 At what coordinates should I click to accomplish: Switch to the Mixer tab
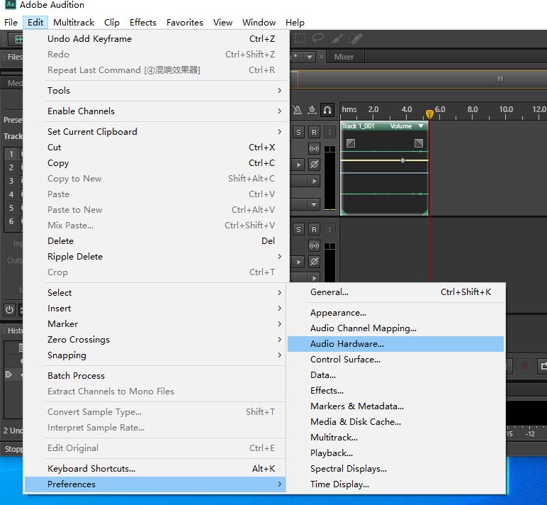(344, 57)
